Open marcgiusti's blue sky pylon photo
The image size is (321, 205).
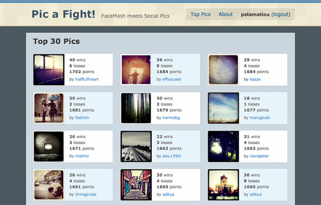(223, 108)
